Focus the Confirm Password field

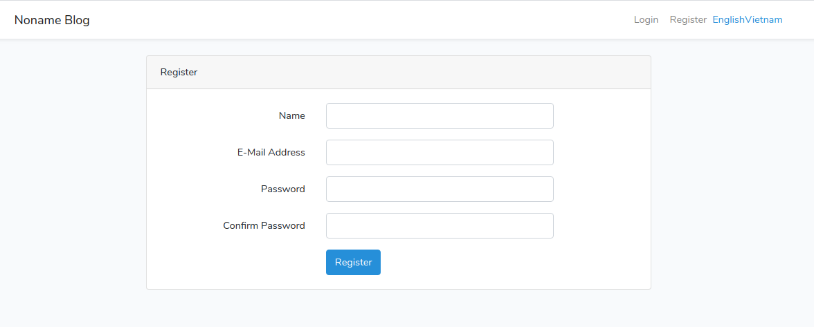[x=440, y=226]
